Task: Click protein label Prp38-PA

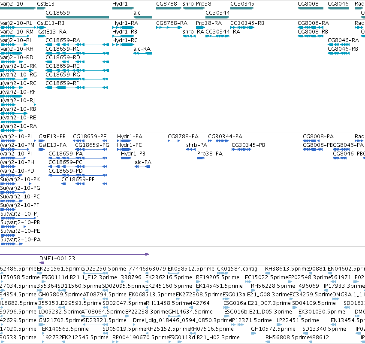Action: 210,154
